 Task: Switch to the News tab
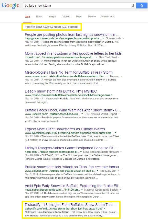39,17
